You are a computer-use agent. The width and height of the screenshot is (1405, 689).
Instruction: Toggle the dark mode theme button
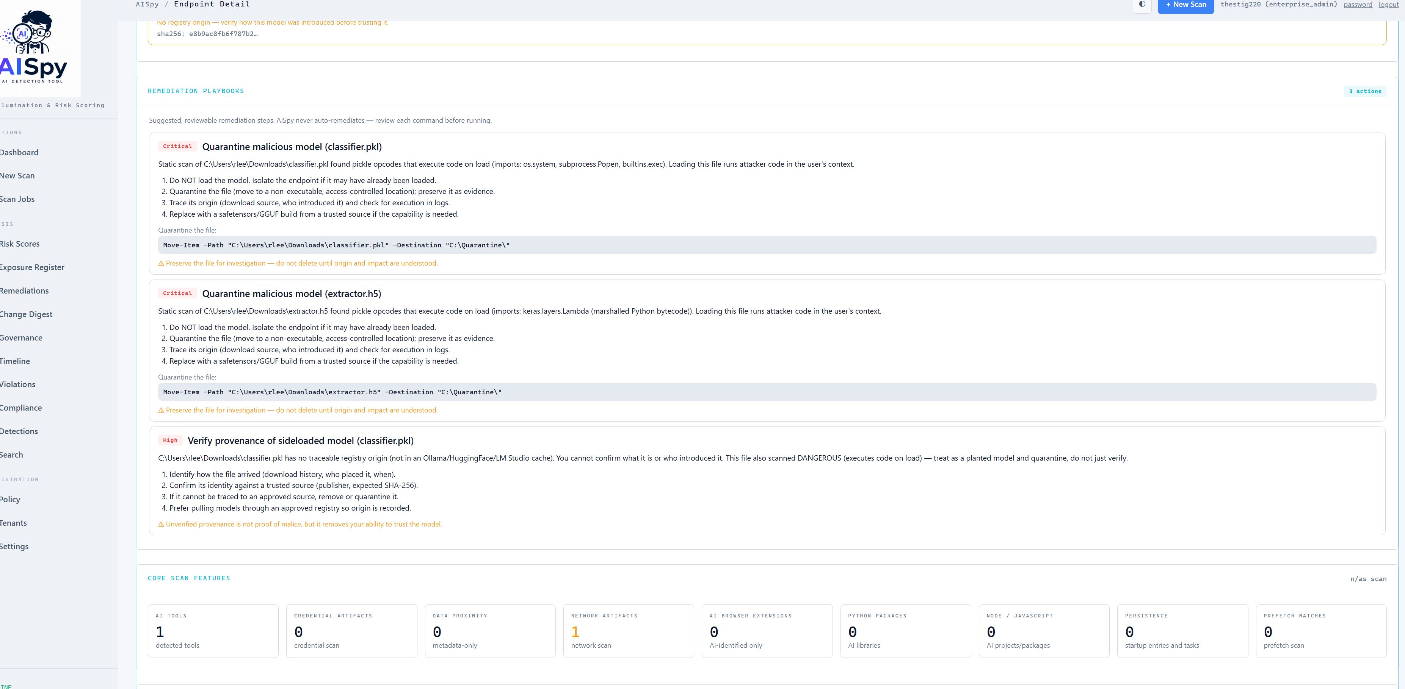(1142, 5)
